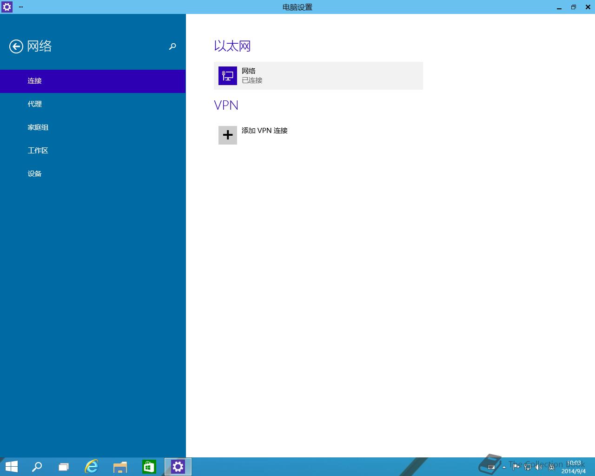Click the 添加 VPN 连接 label
595x476 pixels.
click(264, 131)
